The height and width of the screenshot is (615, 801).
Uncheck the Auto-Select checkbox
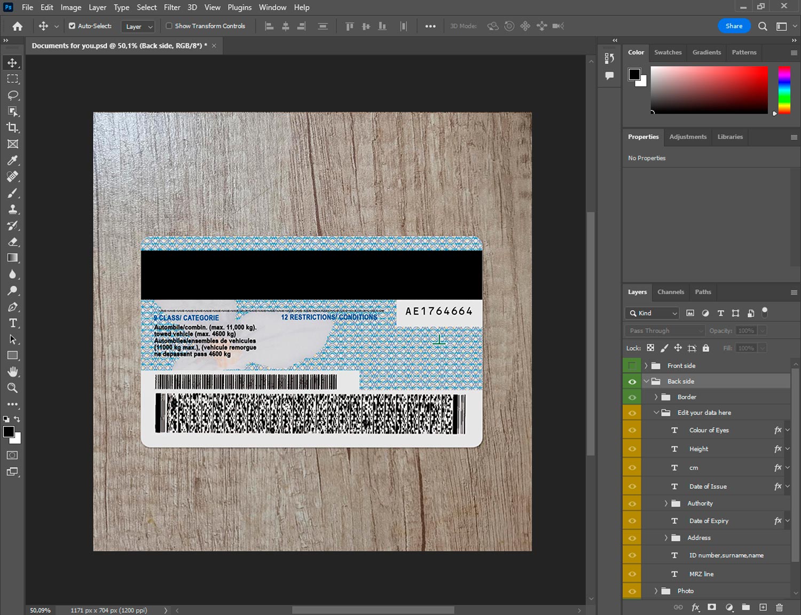point(72,26)
